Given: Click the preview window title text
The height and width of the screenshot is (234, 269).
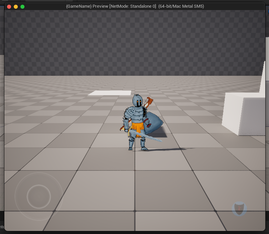Looking at the screenshot, I should coord(135,6).
